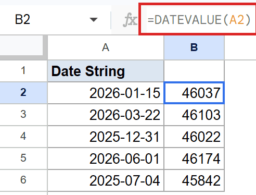
Task: Select row 4 header
Action: point(23,137)
